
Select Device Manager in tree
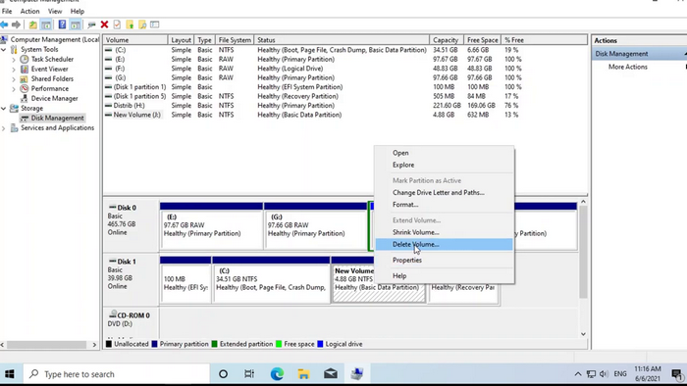(x=54, y=98)
